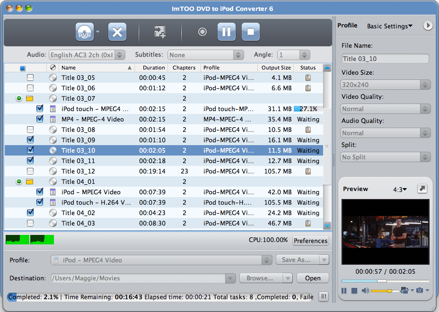439x312 pixels.
Task: Click the File Name input field
Action: (385, 59)
